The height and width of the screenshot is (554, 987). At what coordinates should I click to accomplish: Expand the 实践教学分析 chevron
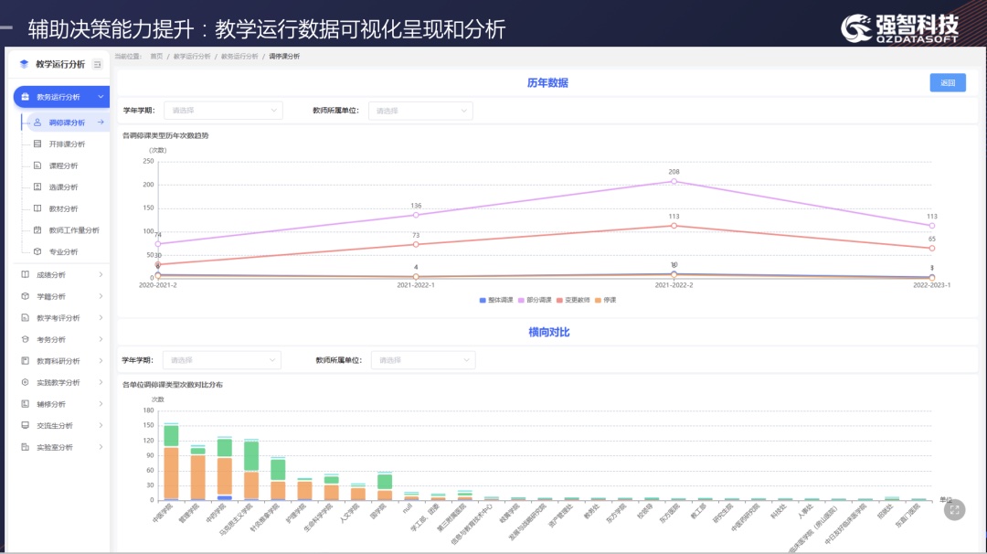pos(101,382)
